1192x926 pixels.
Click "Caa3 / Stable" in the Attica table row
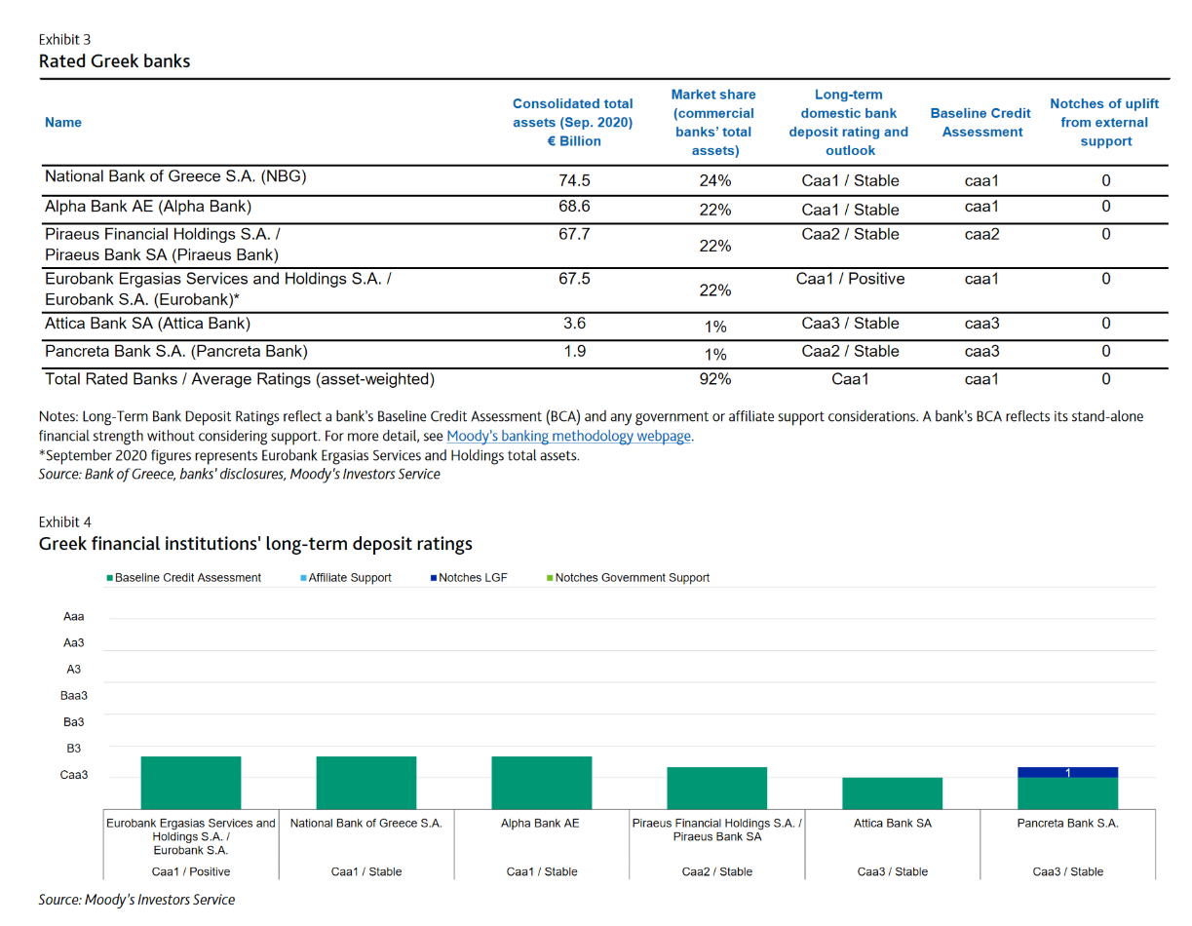click(850, 324)
